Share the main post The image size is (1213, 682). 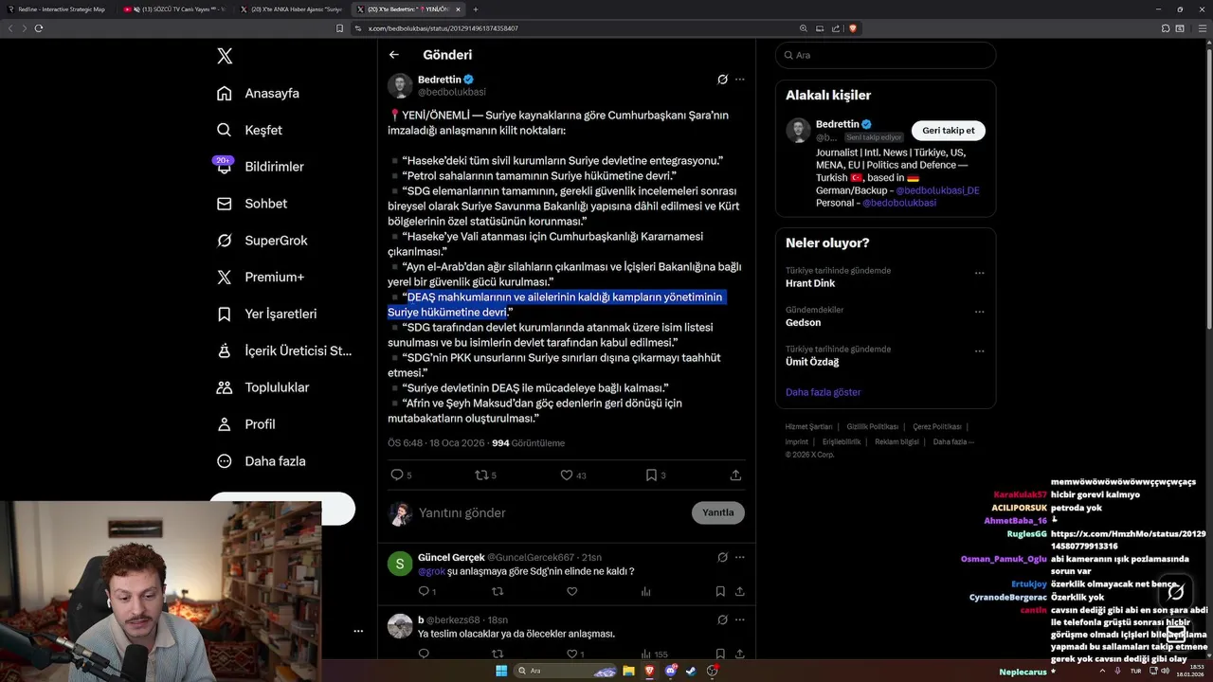pos(735,475)
